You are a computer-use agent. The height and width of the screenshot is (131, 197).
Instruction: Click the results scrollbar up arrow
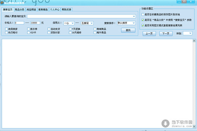[194, 41]
